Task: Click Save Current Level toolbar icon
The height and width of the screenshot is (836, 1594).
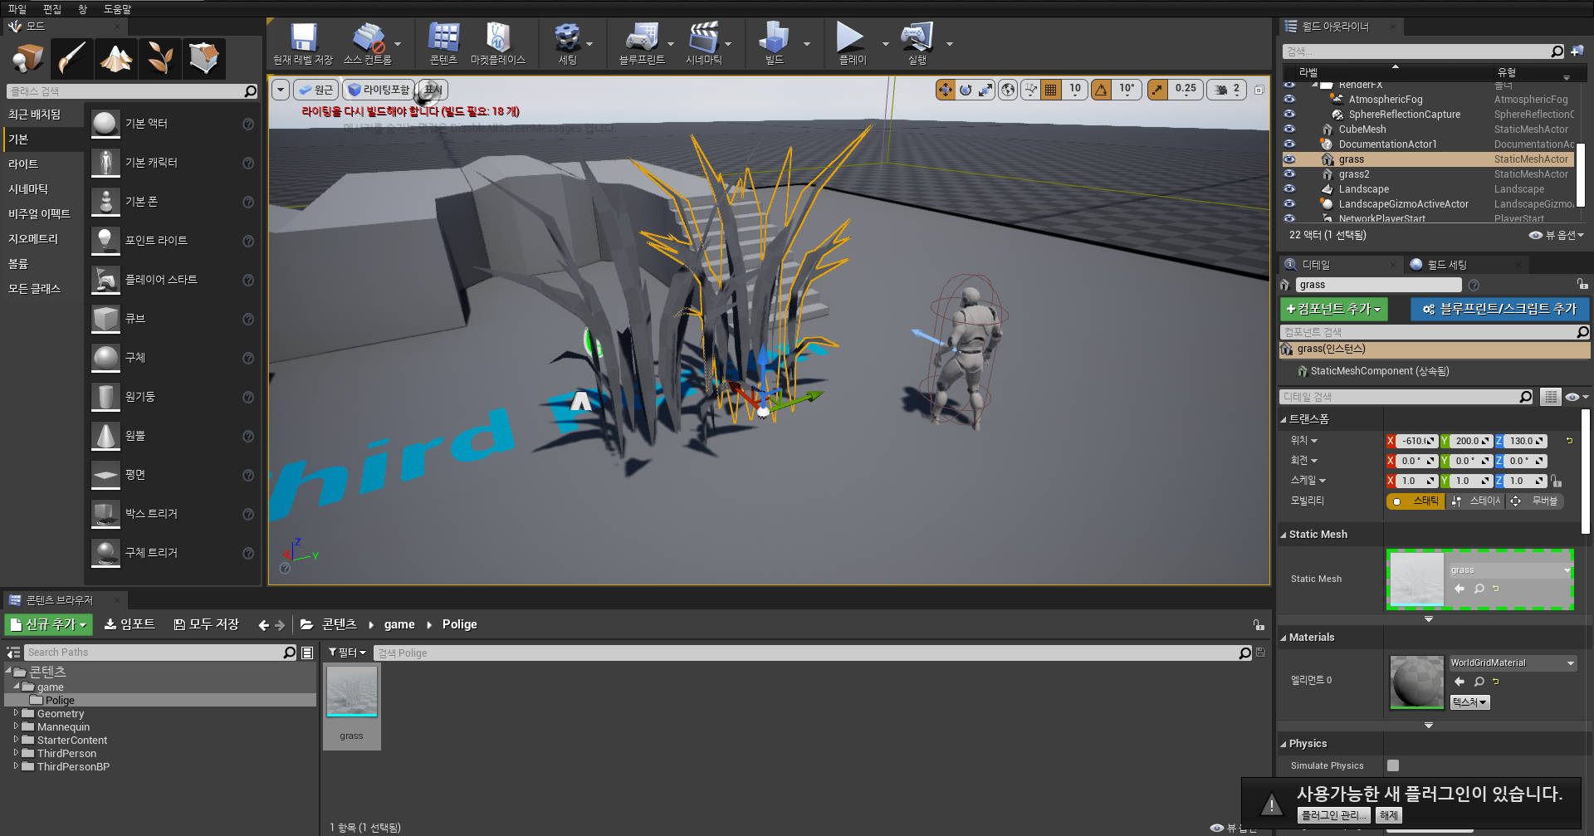Action: 303,44
